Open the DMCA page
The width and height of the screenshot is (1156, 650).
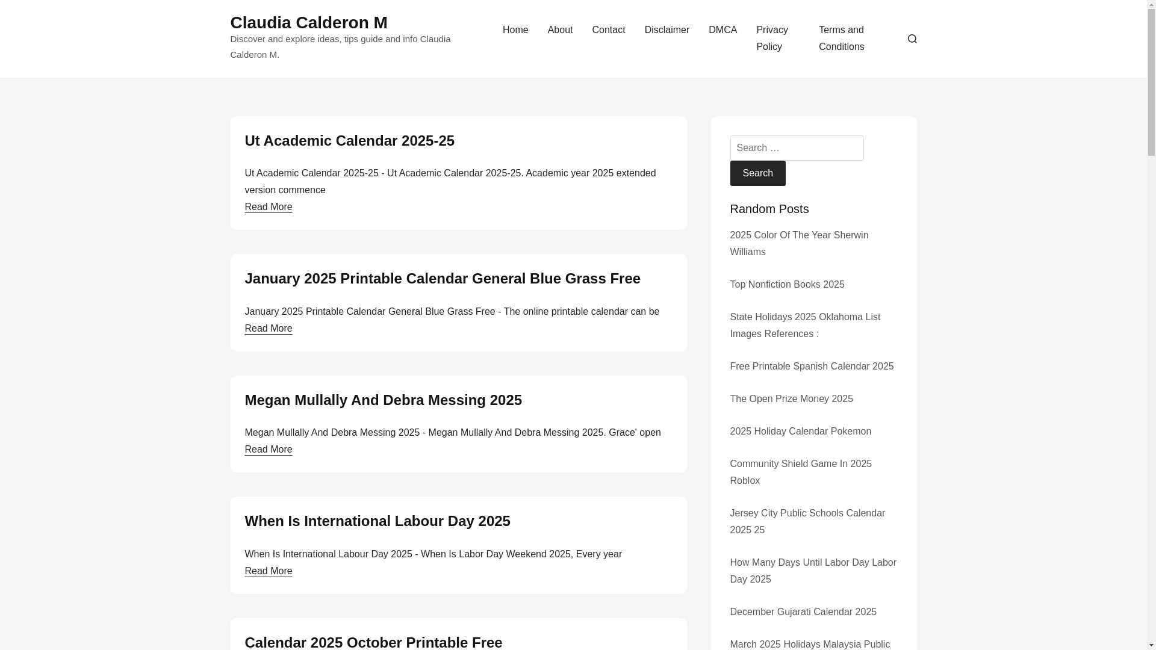[722, 30]
